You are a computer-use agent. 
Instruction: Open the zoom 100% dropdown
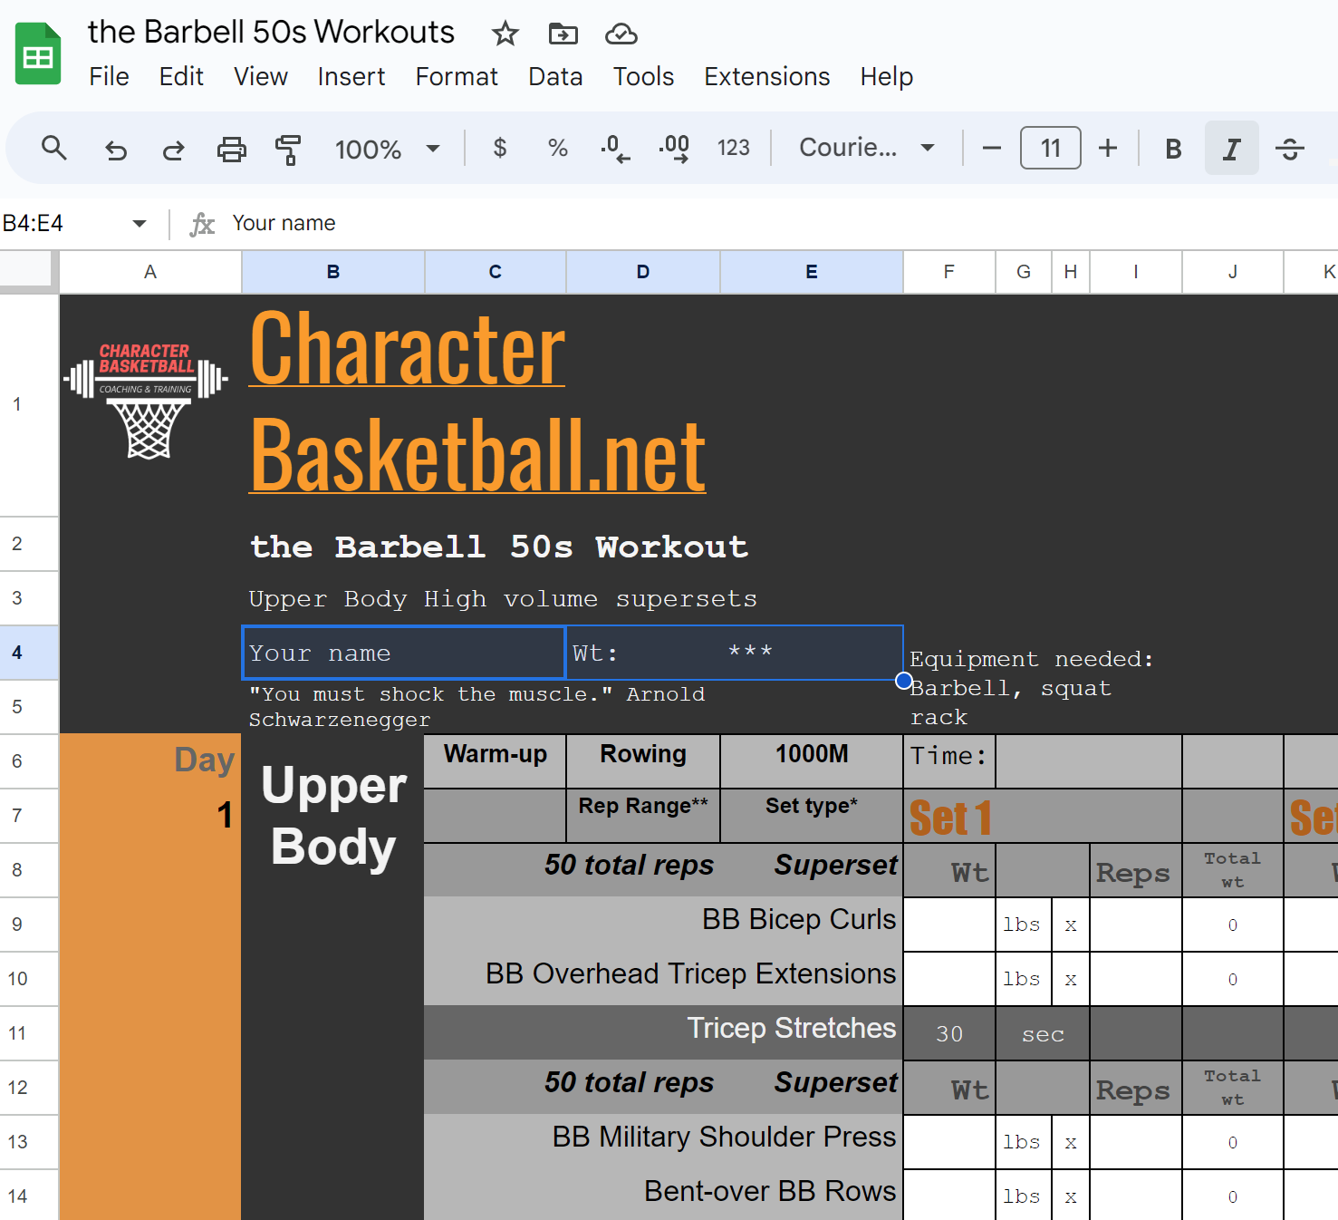387,149
